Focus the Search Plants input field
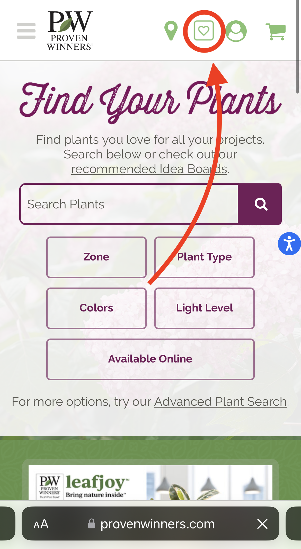The width and height of the screenshot is (301, 549). coord(129,204)
